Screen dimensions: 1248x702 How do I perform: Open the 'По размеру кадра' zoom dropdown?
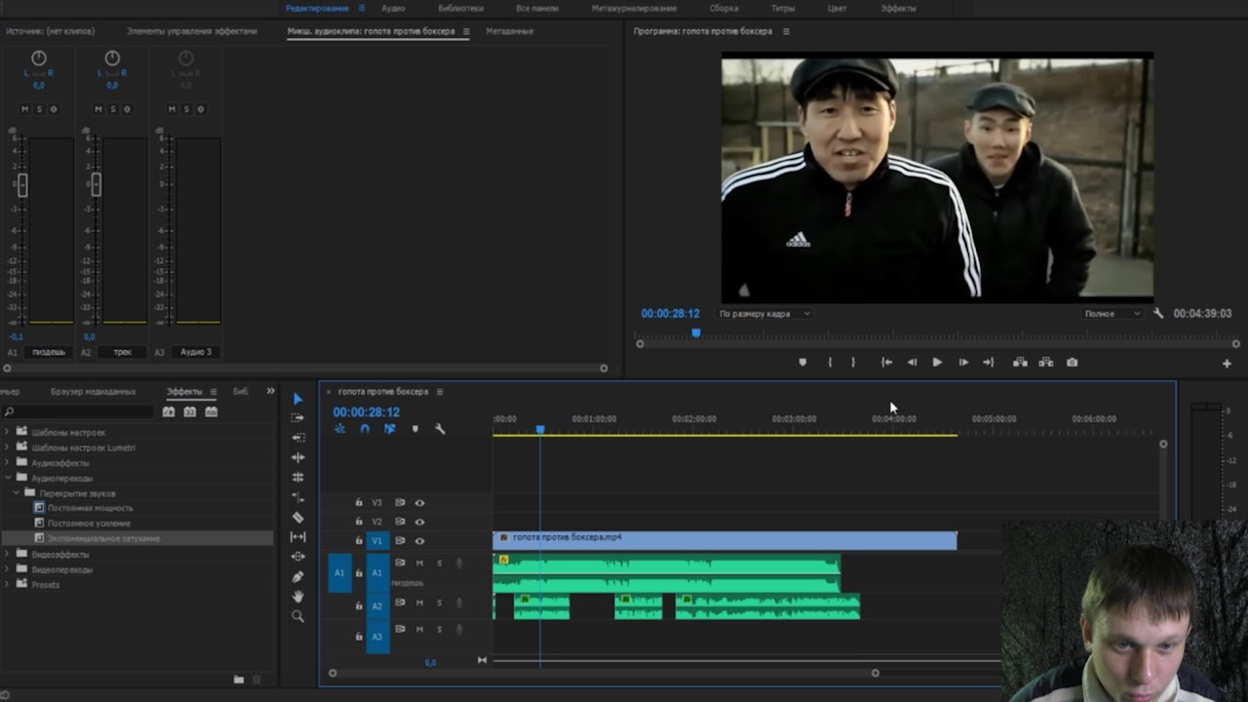click(764, 314)
